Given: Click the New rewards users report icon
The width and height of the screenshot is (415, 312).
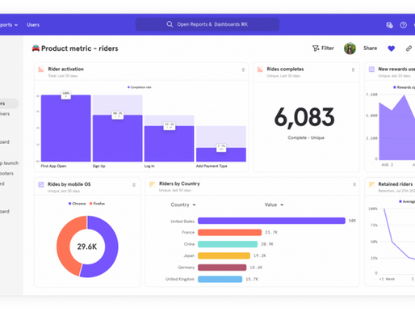Looking at the screenshot, I should tap(371, 70).
